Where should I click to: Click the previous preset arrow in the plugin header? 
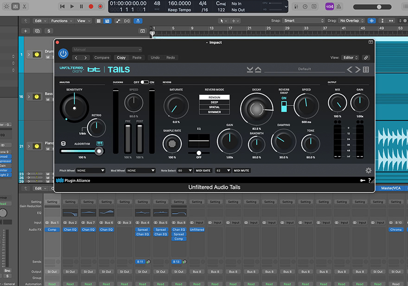[76, 58]
